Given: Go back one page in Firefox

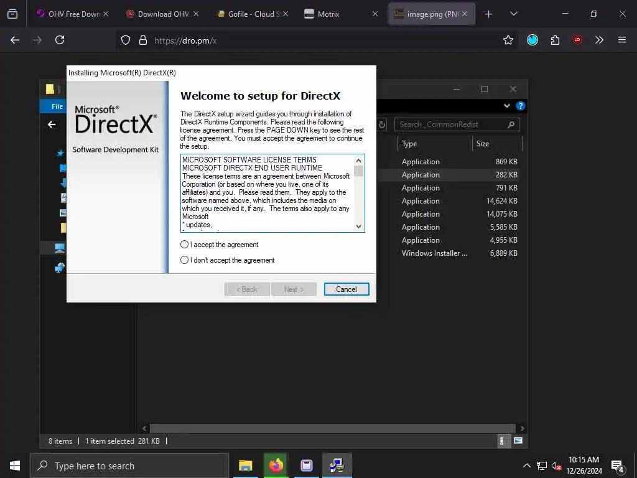Looking at the screenshot, I should (x=15, y=40).
